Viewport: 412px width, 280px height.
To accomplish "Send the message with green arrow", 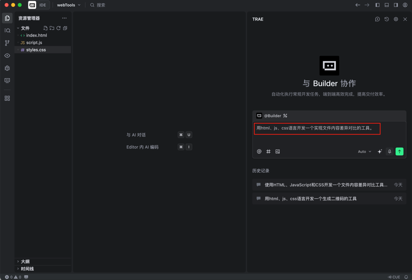I will click(x=399, y=151).
